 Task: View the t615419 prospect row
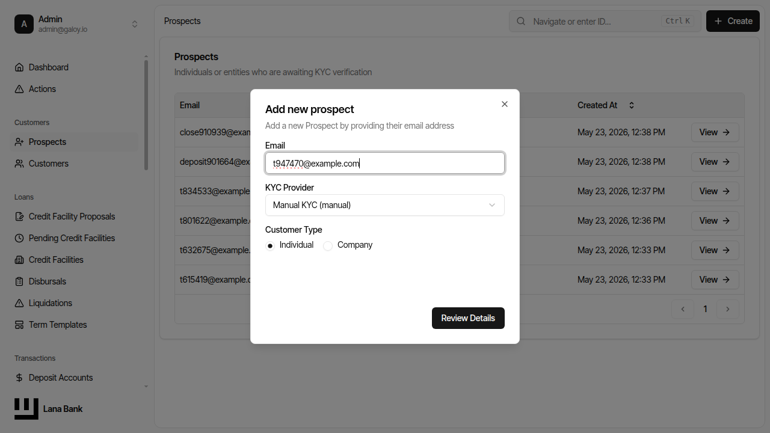(x=715, y=280)
